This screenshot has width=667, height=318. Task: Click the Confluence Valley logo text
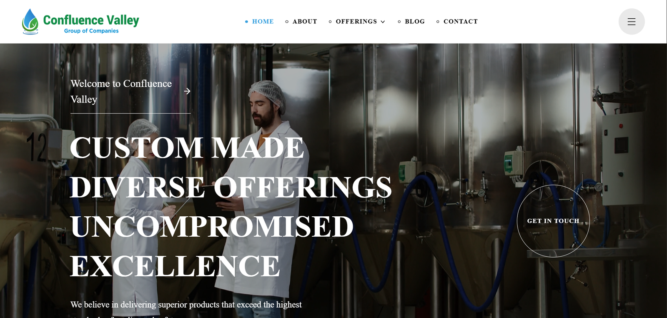tap(91, 20)
